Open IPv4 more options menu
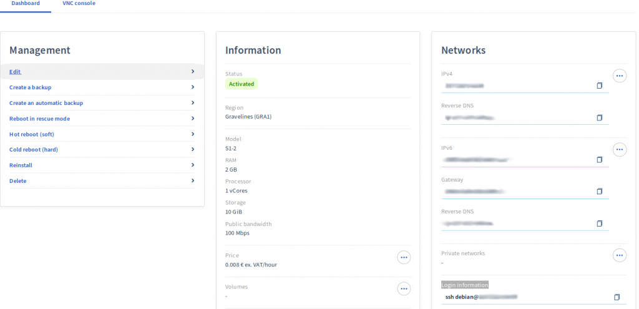The width and height of the screenshot is (639, 309). coord(620,76)
